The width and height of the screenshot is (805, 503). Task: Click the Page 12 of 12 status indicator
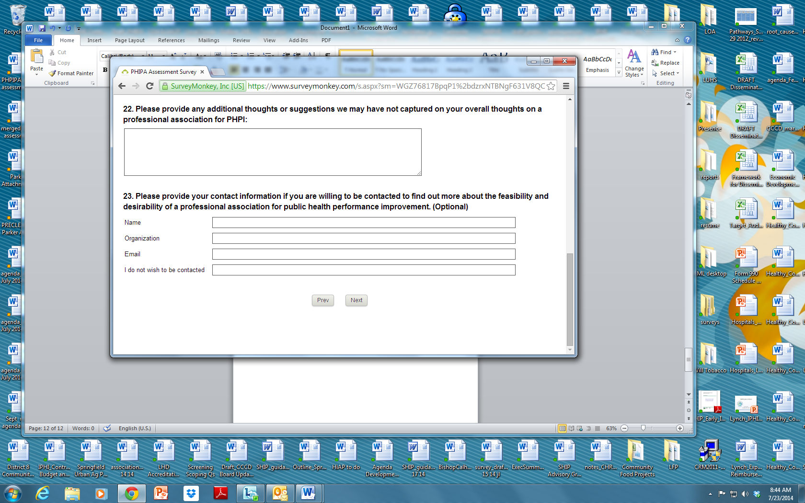(46, 428)
